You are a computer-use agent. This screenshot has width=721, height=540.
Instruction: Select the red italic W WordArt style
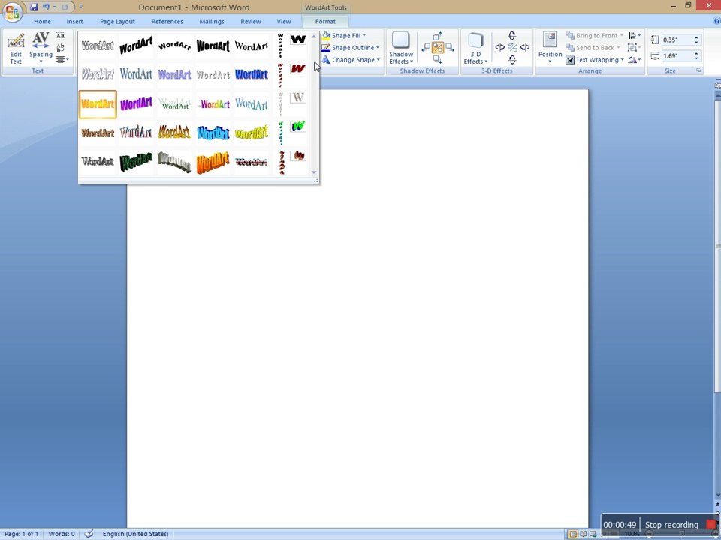(x=298, y=69)
